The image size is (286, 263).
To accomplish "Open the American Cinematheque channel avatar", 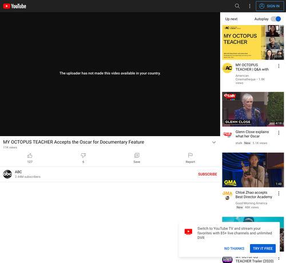I will [x=227, y=68].
